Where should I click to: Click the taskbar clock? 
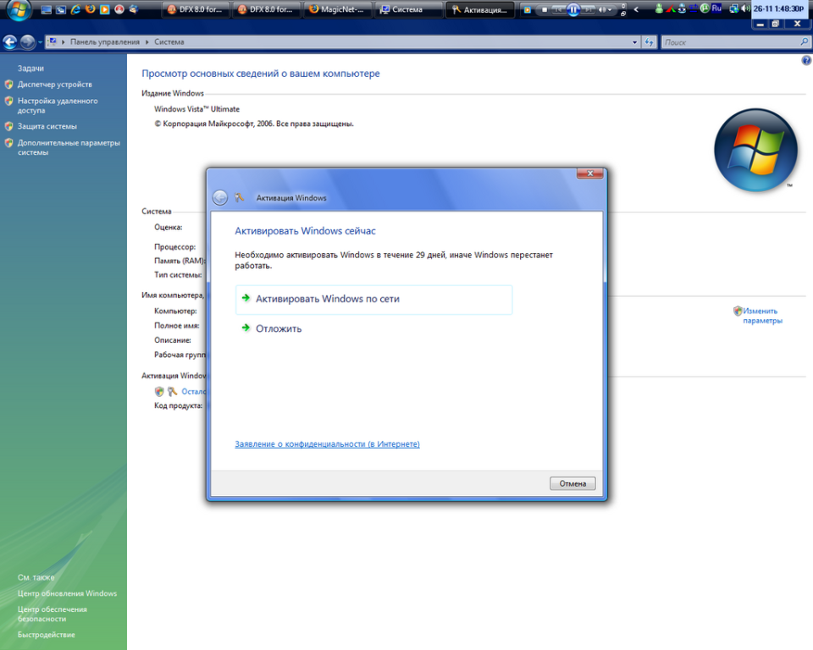(x=779, y=8)
